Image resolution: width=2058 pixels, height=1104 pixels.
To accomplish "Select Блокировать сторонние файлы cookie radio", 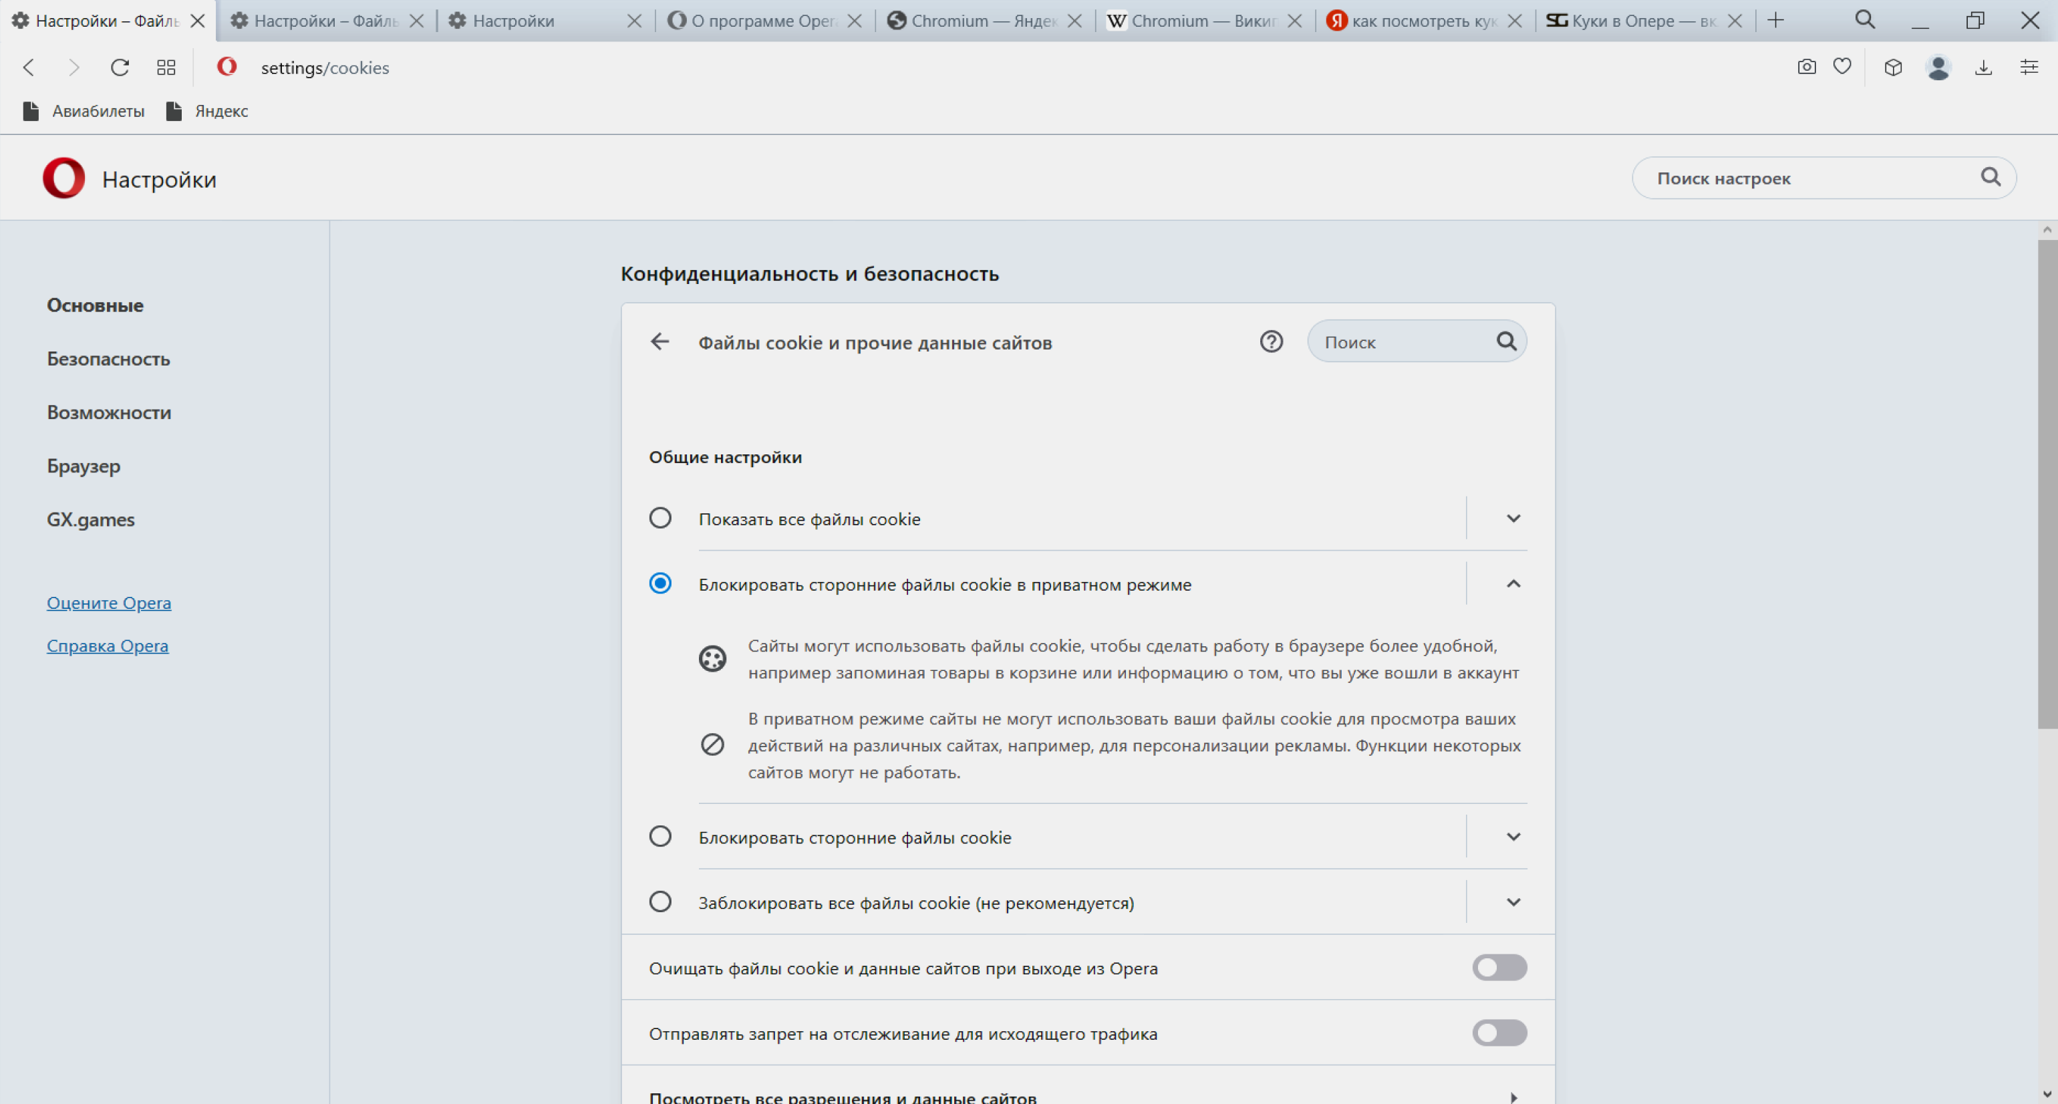I will (x=660, y=837).
